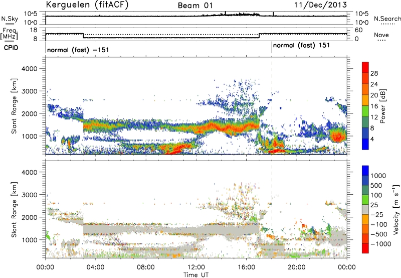401x278 pixels.
Task: Click the red segment of the Power color bar
Action: (365, 67)
